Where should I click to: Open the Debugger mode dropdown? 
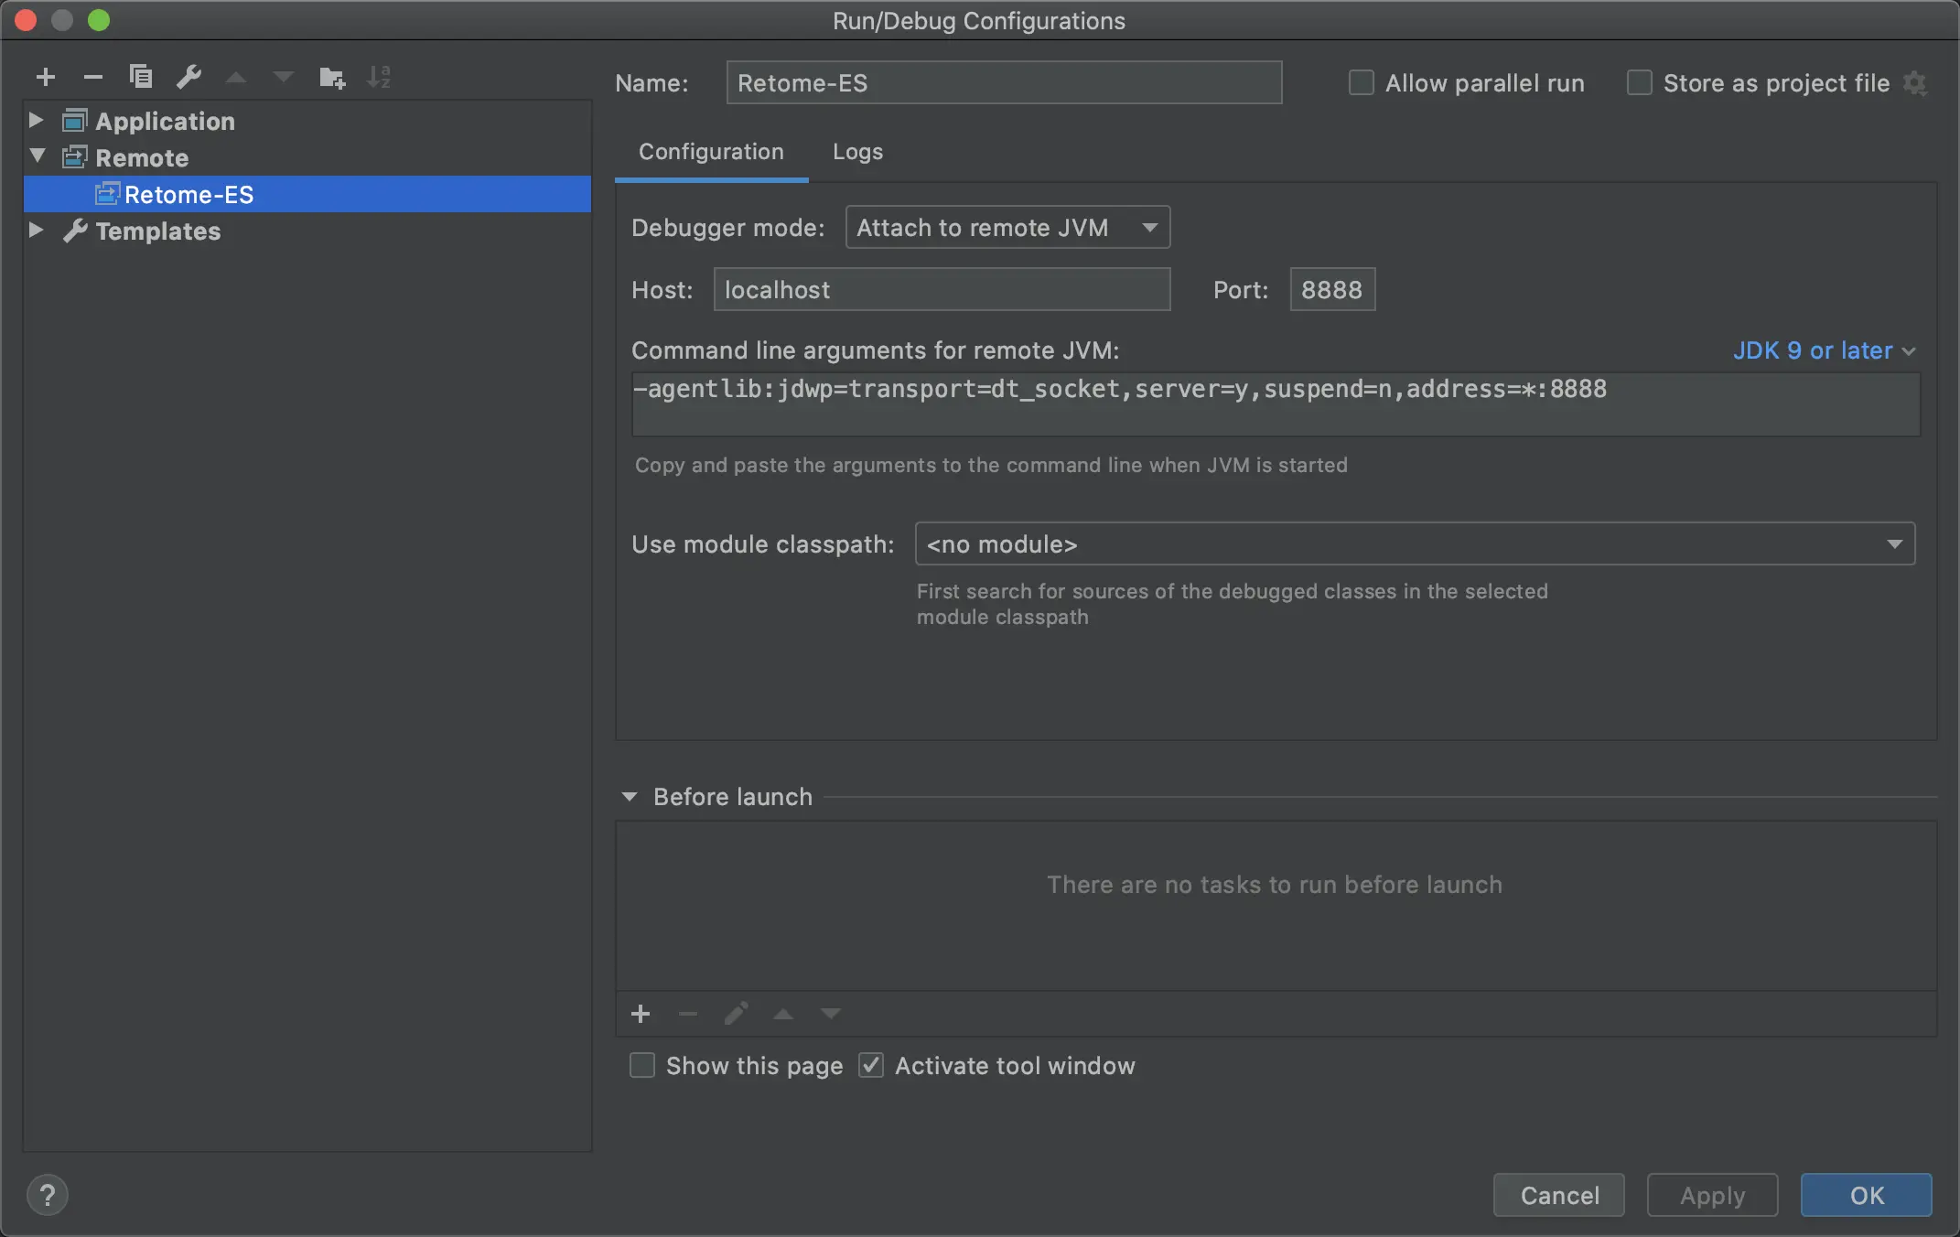[1007, 228]
